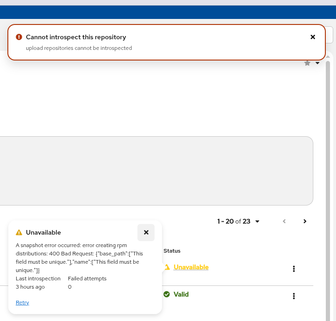This screenshot has height=321, width=336.
Task: Open the kebab menu for the Valid row
Action: [x=294, y=296]
